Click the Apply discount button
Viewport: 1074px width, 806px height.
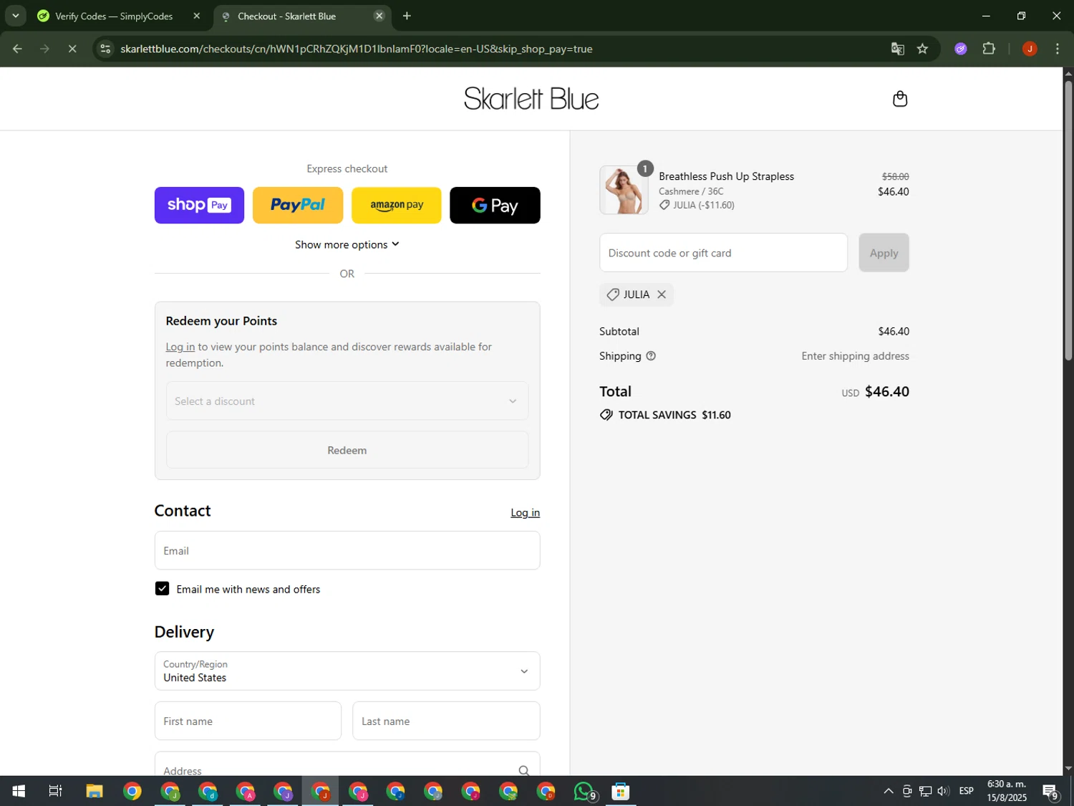coord(884,253)
